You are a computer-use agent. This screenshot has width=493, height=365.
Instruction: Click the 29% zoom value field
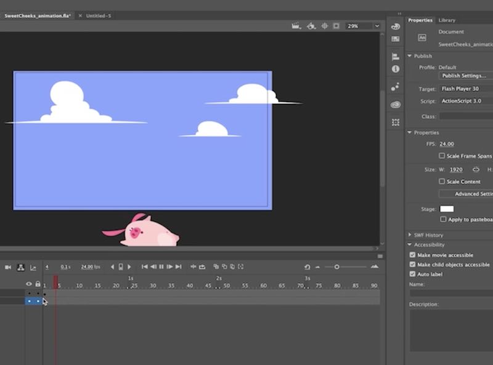(x=359, y=26)
